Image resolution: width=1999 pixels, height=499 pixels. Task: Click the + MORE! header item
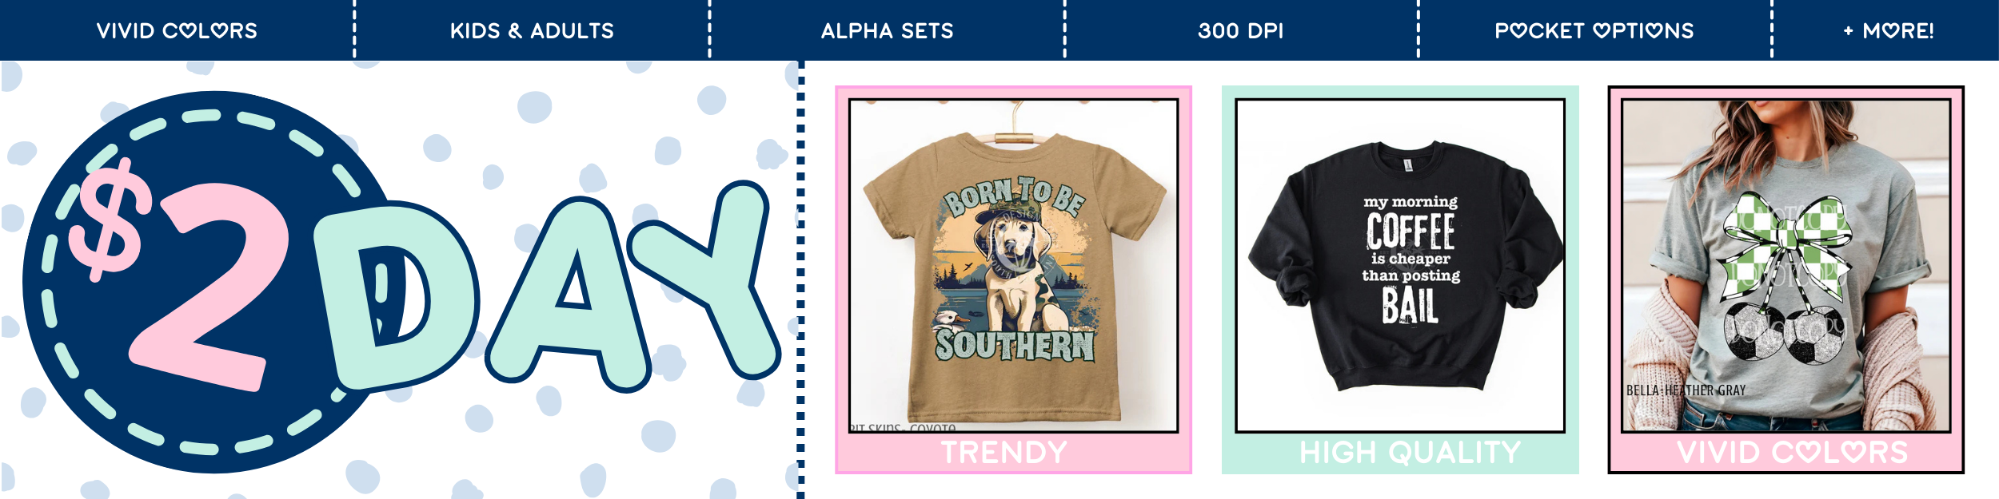[1888, 31]
